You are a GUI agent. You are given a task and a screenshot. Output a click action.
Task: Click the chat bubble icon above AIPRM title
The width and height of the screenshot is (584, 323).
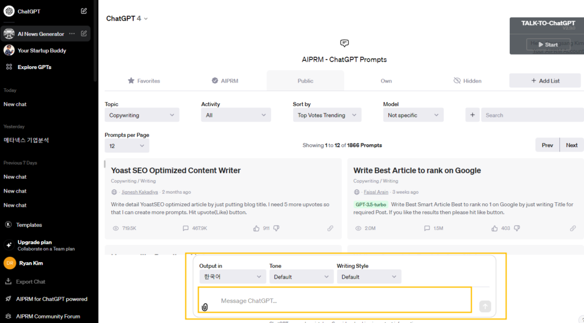pyautogui.click(x=344, y=43)
